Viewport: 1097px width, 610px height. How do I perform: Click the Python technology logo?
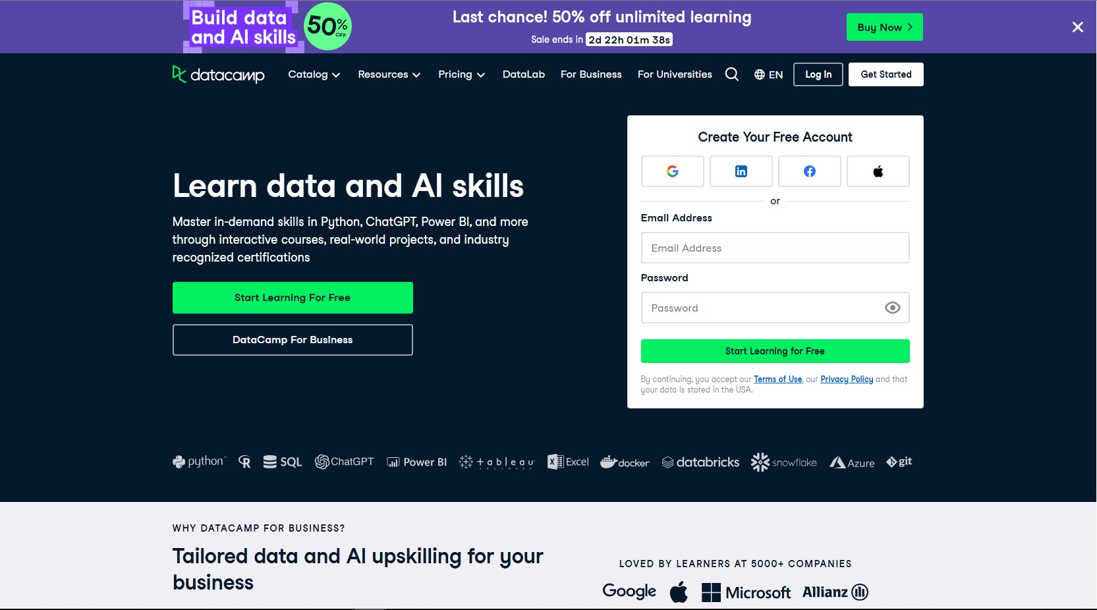click(x=198, y=462)
